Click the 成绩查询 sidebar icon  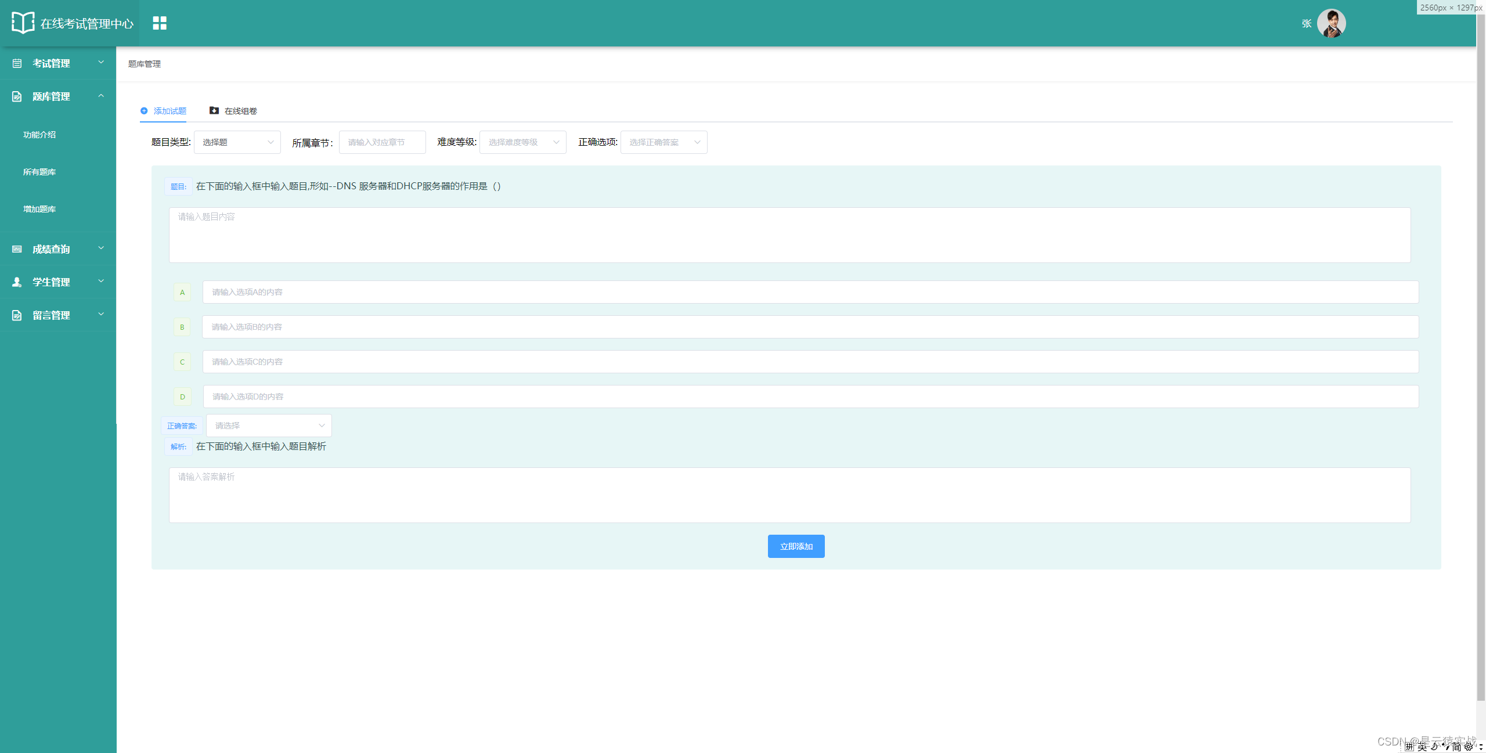coord(17,249)
